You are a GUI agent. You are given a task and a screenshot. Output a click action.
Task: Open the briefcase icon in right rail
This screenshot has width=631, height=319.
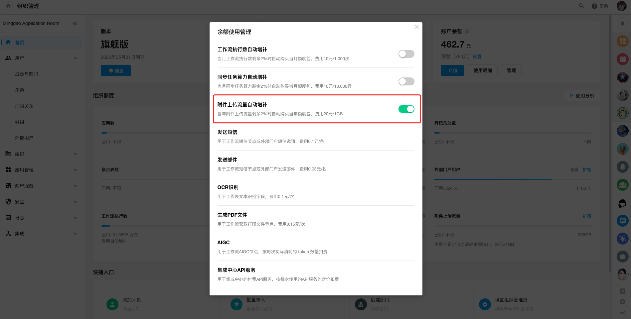[x=623, y=256]
